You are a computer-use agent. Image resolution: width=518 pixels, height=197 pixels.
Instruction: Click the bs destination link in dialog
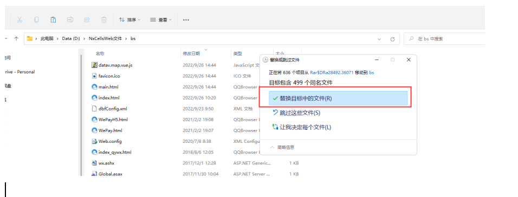[371, 72]
